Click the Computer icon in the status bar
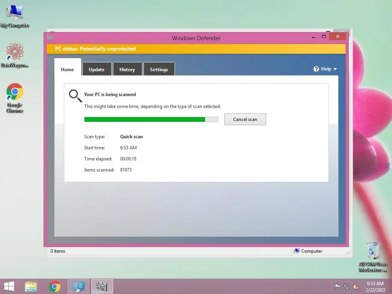Screen dimensions: 392x294 pos(297,251)
